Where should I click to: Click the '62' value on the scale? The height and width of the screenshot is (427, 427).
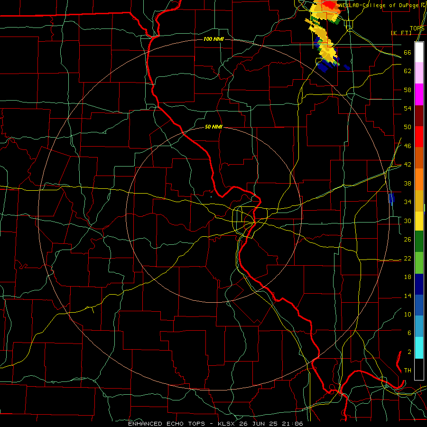[x=408, y=71]
